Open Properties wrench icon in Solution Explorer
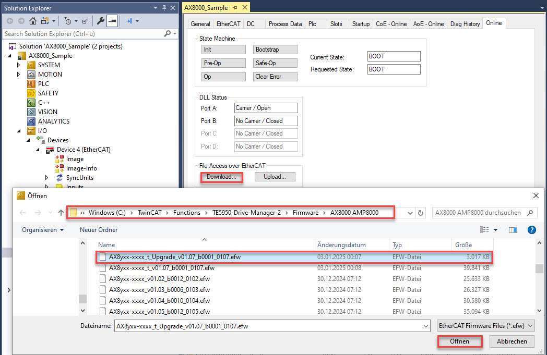The width and height of the screenshot is (547, 355). tap(100, 21)
